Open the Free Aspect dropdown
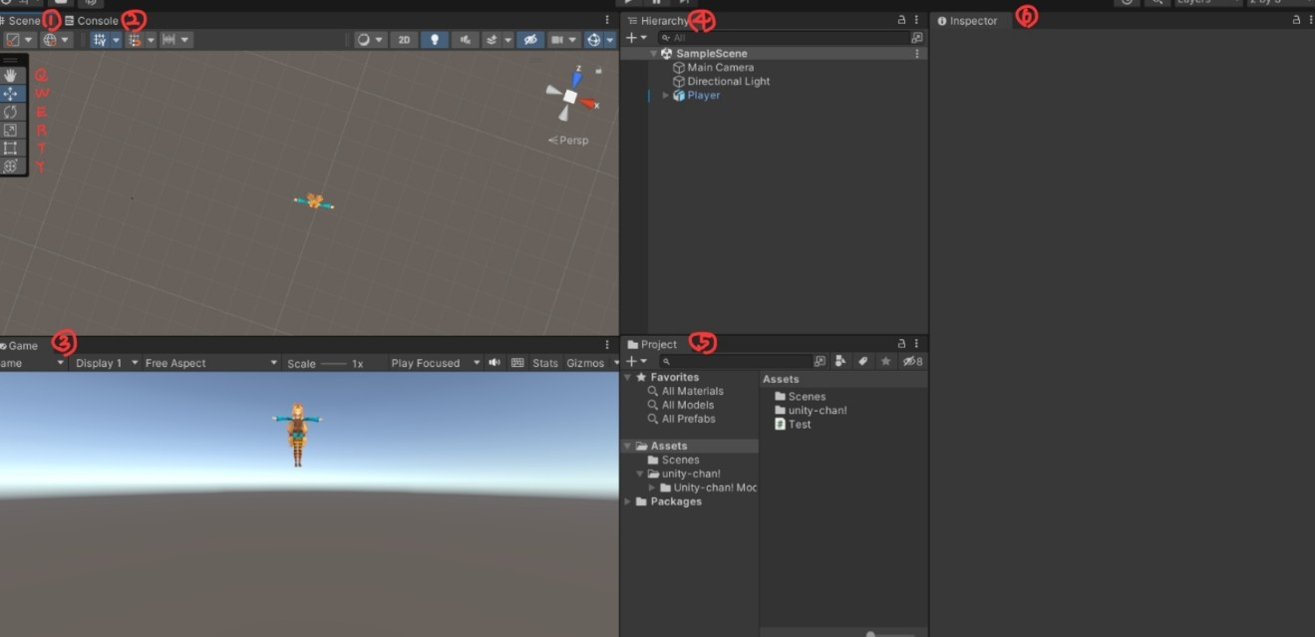Viewport: 1315px width, 637px height. pos(210,363)
